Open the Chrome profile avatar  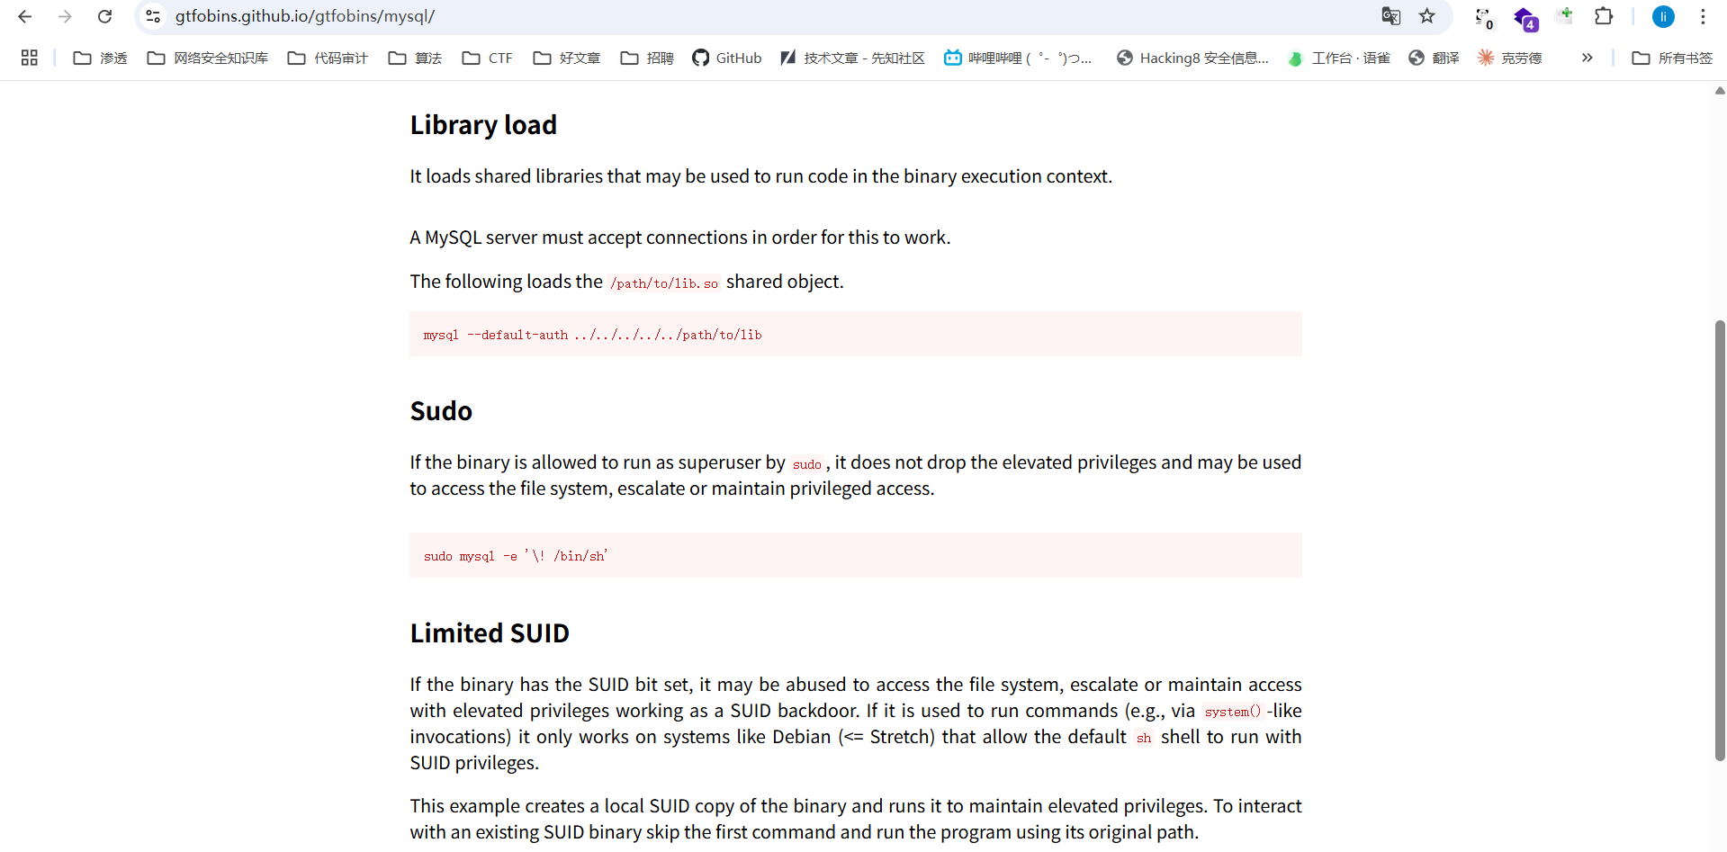tap(1663, 16)
